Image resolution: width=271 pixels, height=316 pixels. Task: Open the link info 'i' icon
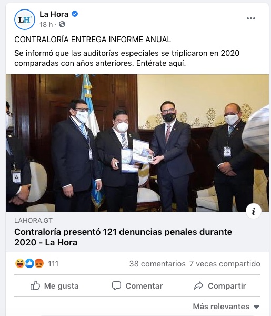coord(254,211)
